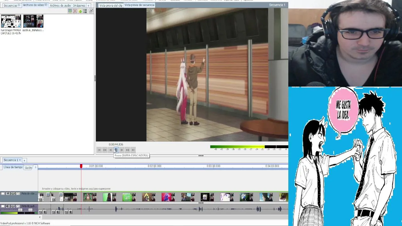Click the second transition icon between video clips
This screenshot has height=226, width=402.
click(61, 194)
